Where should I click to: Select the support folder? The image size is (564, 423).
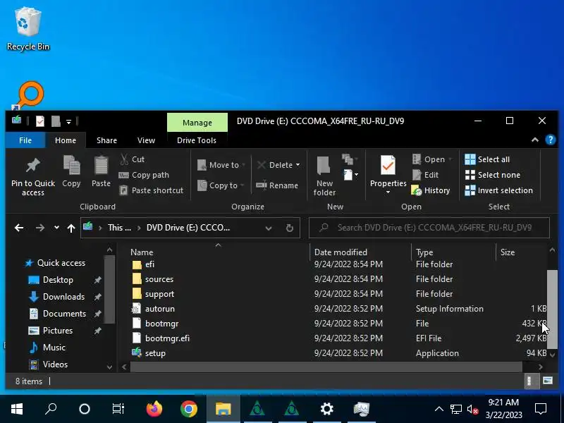point(159,294)
